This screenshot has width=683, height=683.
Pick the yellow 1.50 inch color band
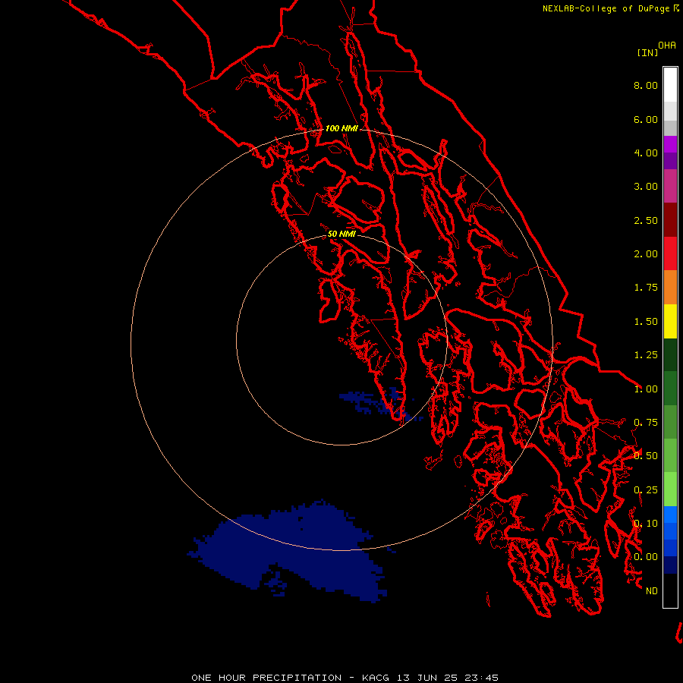[670, 322]
